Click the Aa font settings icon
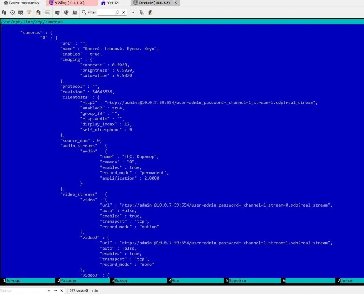 point(75,12)
